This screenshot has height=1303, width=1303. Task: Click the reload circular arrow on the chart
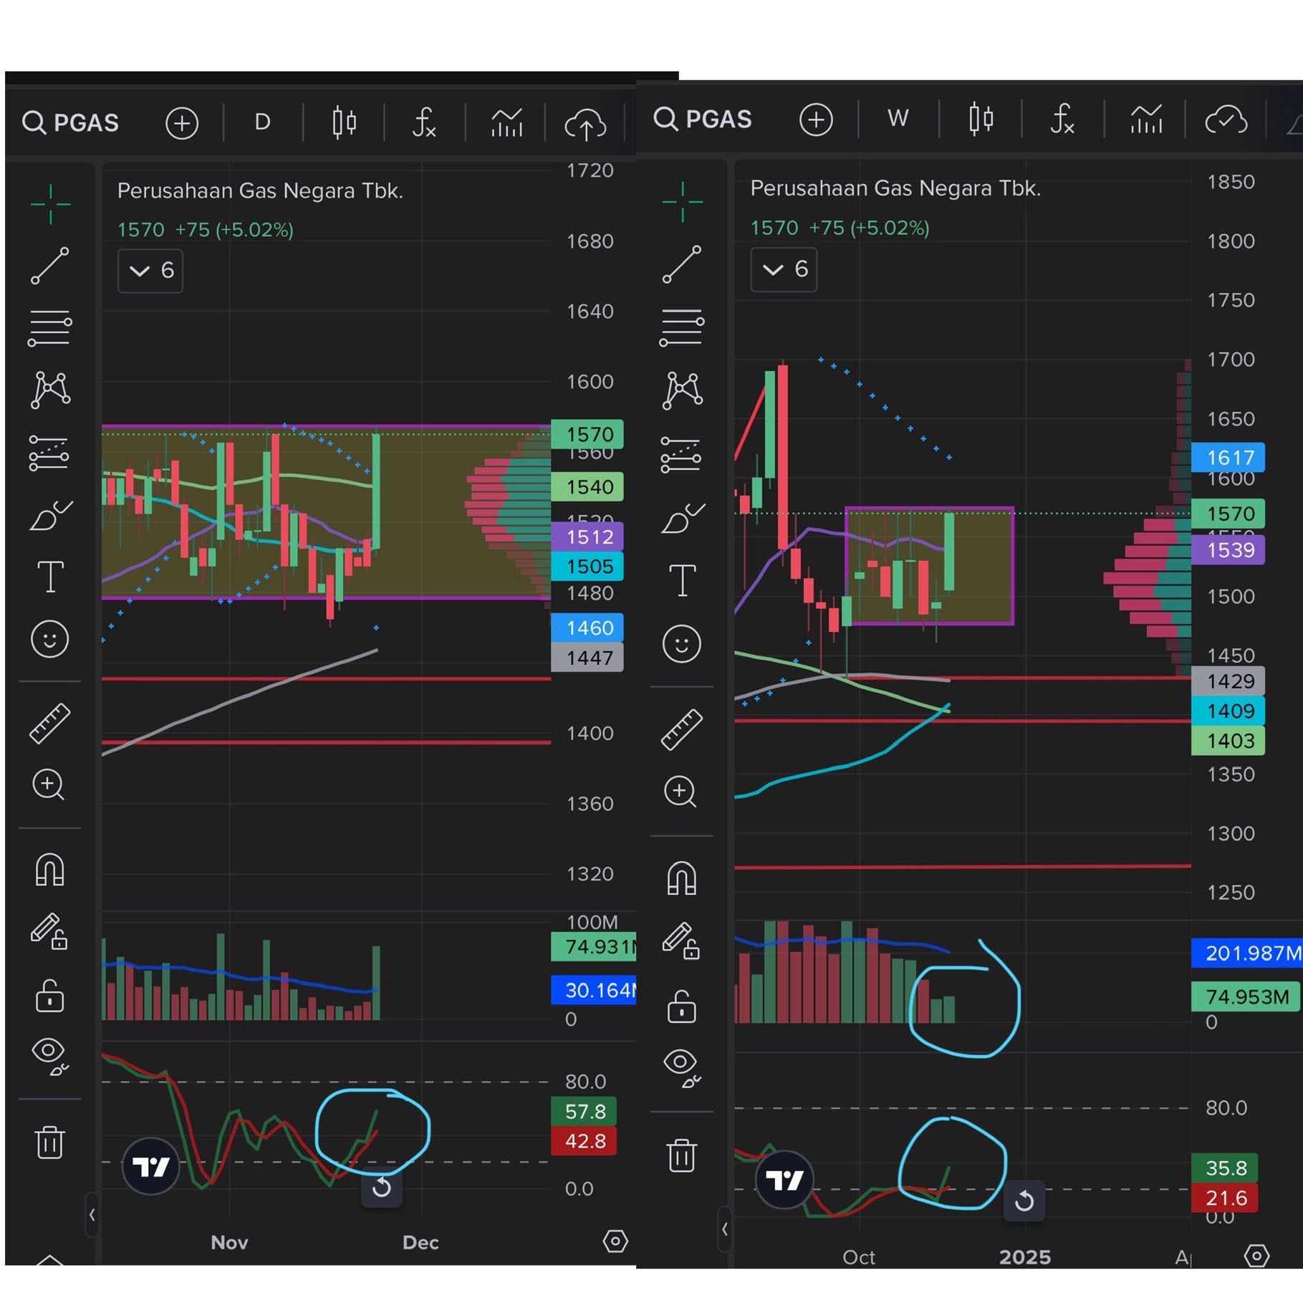[x=383, y=1188]
